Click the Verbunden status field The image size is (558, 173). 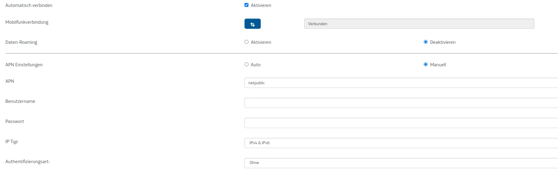point(419,24)
